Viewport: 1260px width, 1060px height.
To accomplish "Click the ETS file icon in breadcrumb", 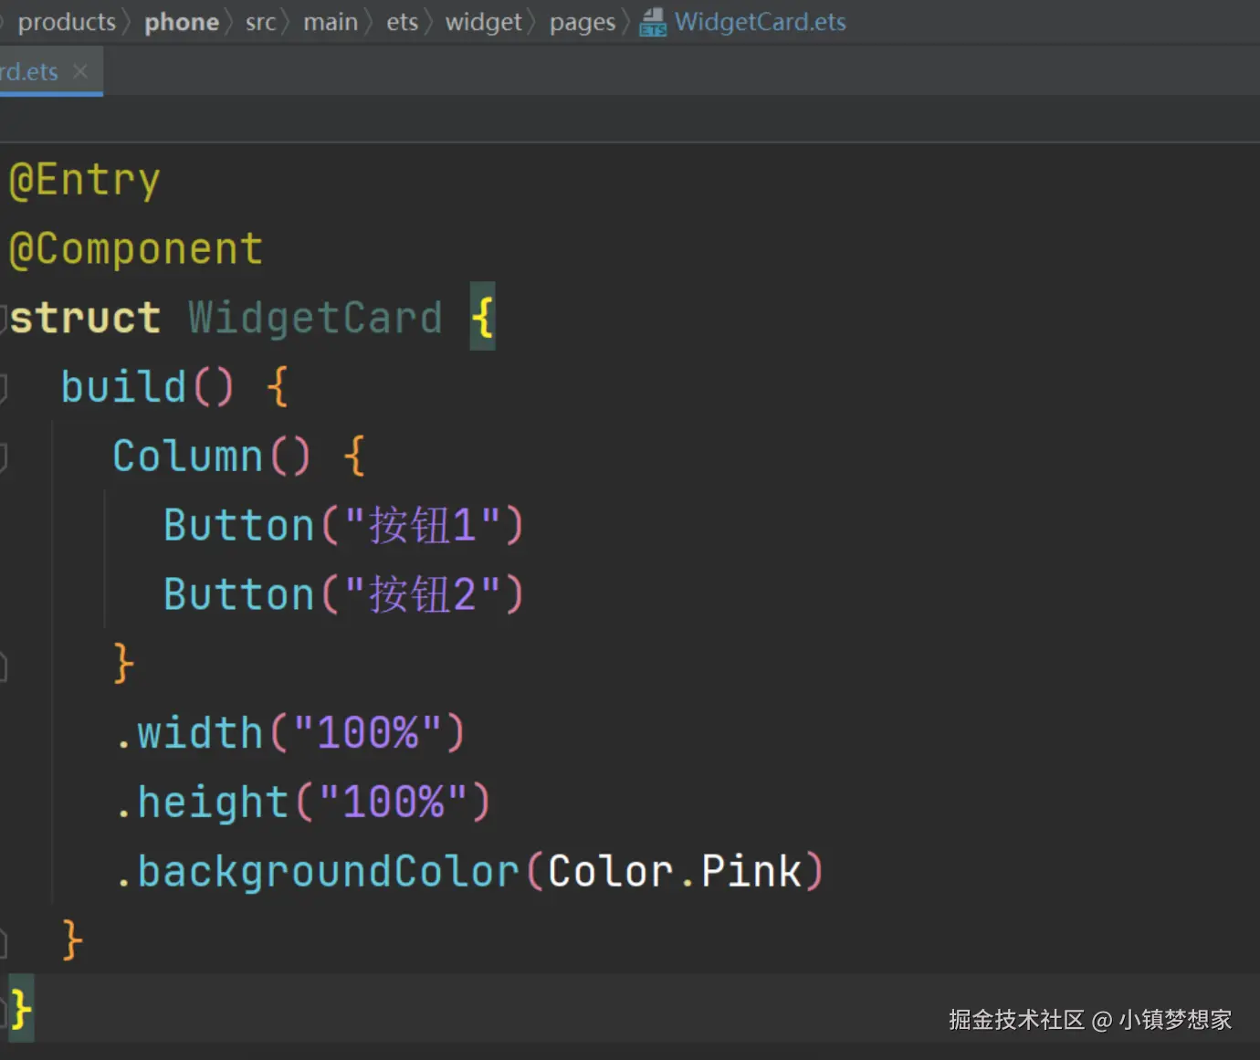I will (652, 22).
